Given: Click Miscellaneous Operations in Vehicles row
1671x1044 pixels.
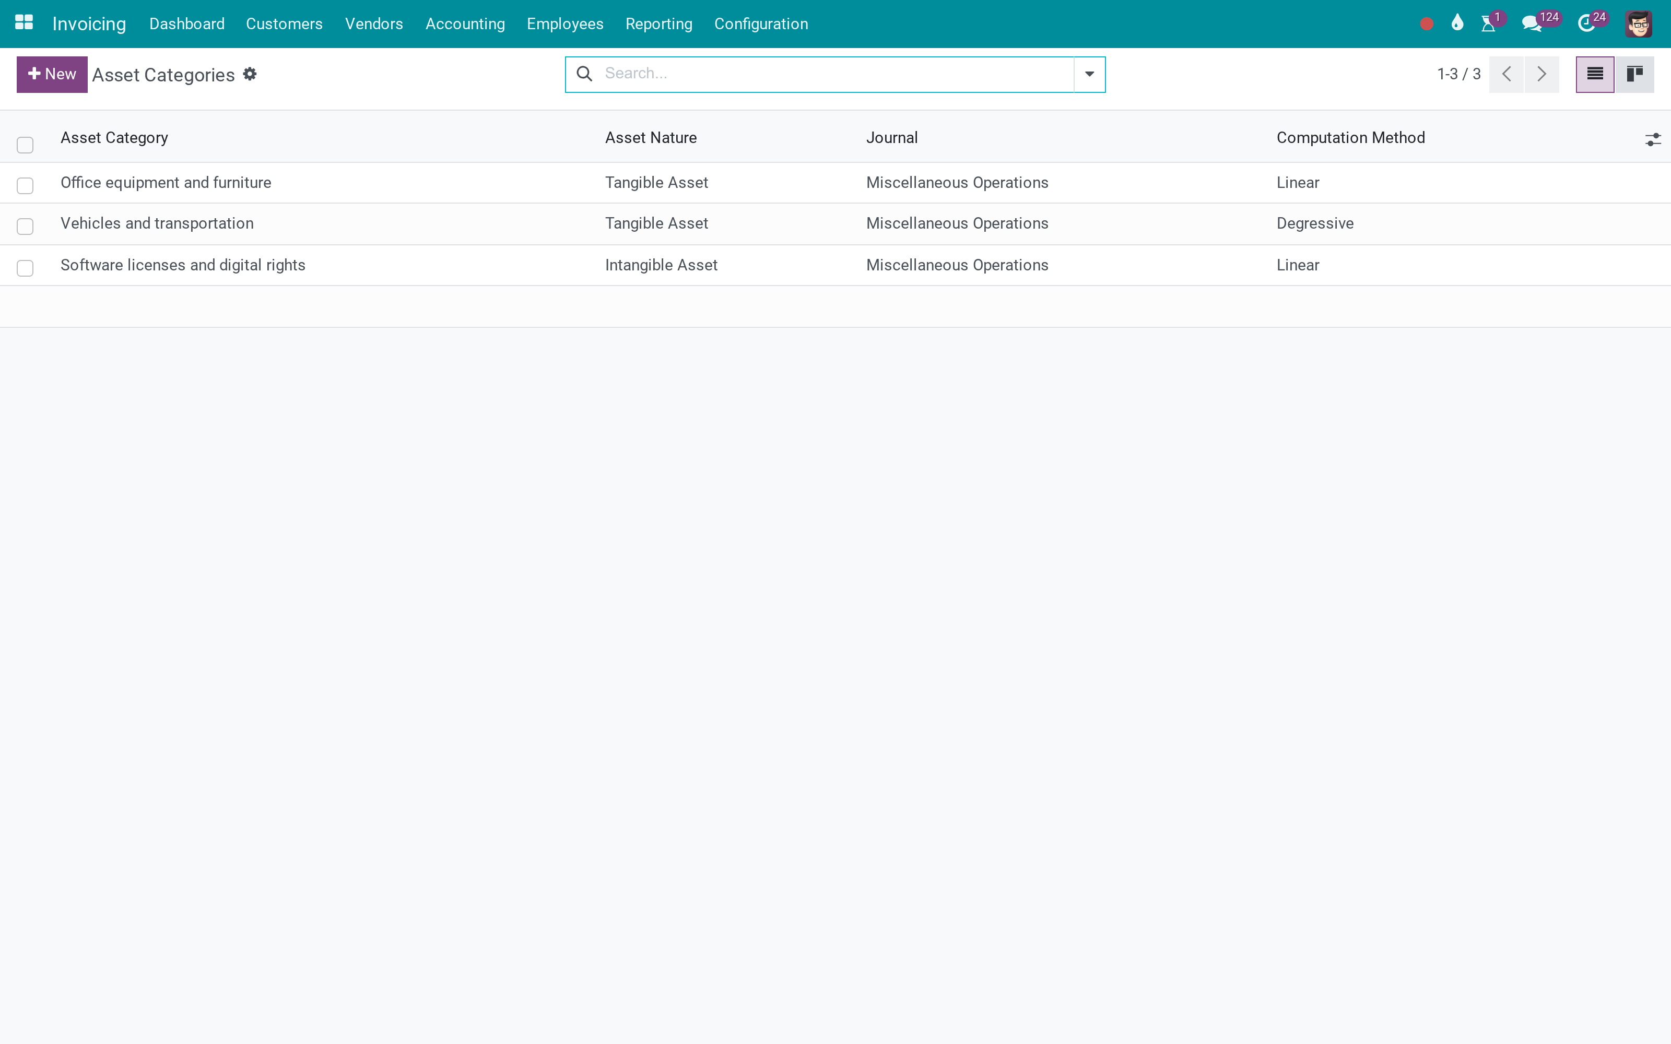Looking at the screenshot, I should (x=957, y=223).
